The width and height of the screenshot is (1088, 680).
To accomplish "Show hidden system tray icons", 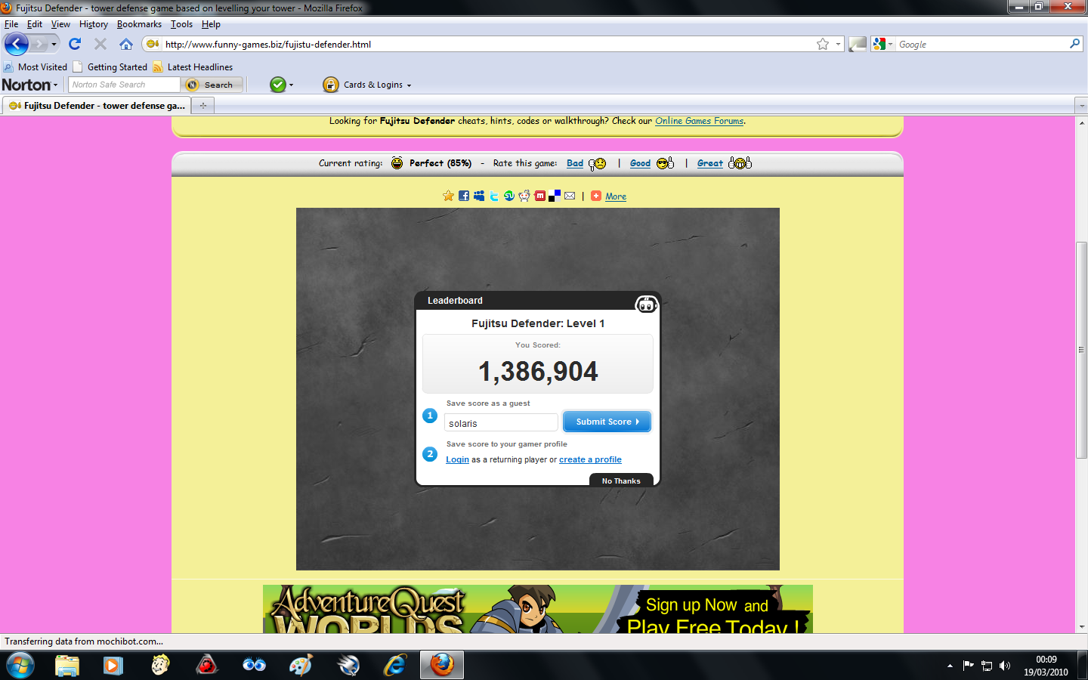I will 950,666.
